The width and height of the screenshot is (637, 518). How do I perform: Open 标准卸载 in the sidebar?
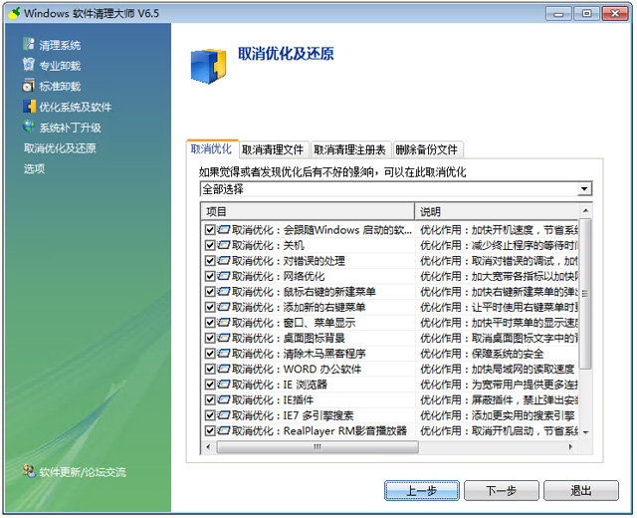60,87
